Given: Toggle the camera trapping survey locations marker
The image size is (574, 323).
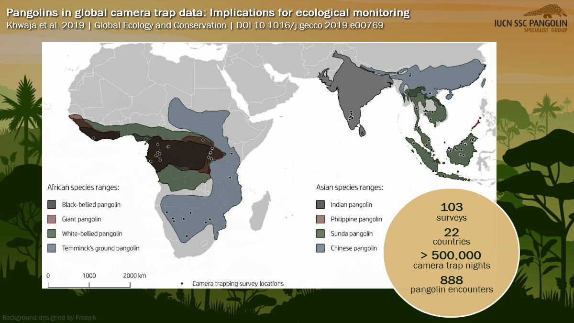Looking at the screenshot, I should 182,283.
